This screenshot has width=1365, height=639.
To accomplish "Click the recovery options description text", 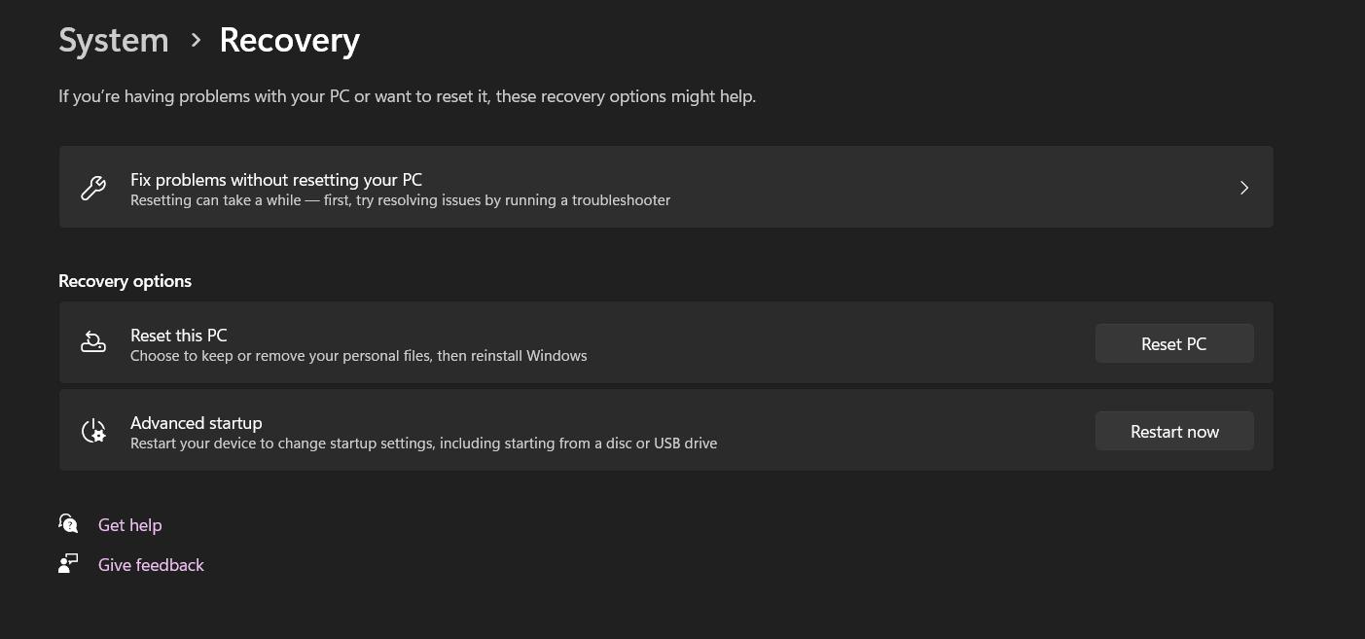I will (x=407, y=95).
